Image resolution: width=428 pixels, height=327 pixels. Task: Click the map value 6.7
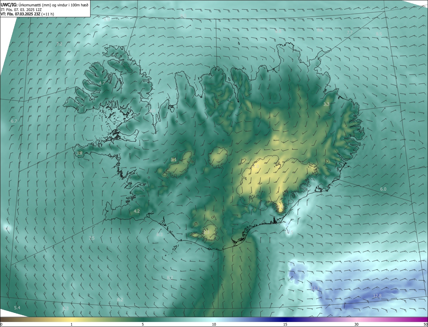coord(14,121)
